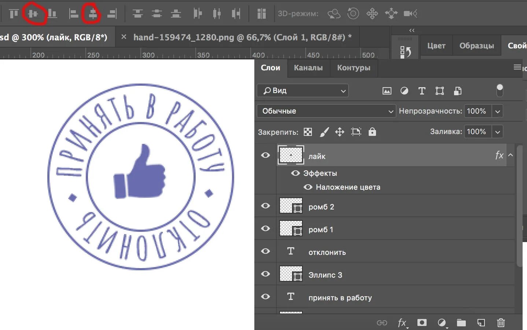This screenshot has width=527, height=330.
Task: Open the Цвет panel tab
Action: (436, 46)
